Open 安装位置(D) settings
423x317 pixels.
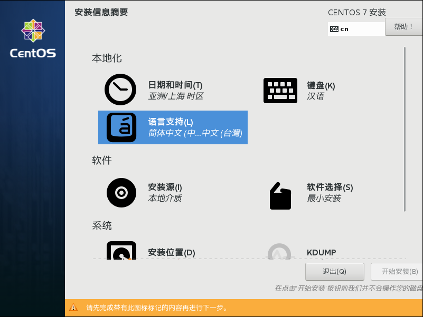click(x=171, y=252)
